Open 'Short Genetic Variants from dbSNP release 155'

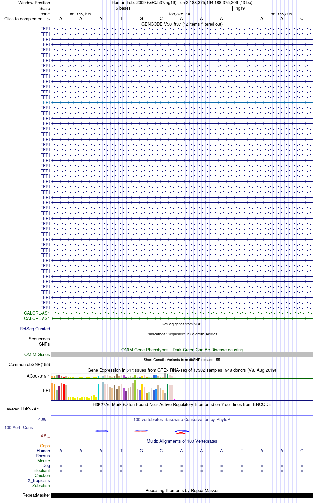tap(182, 360)
